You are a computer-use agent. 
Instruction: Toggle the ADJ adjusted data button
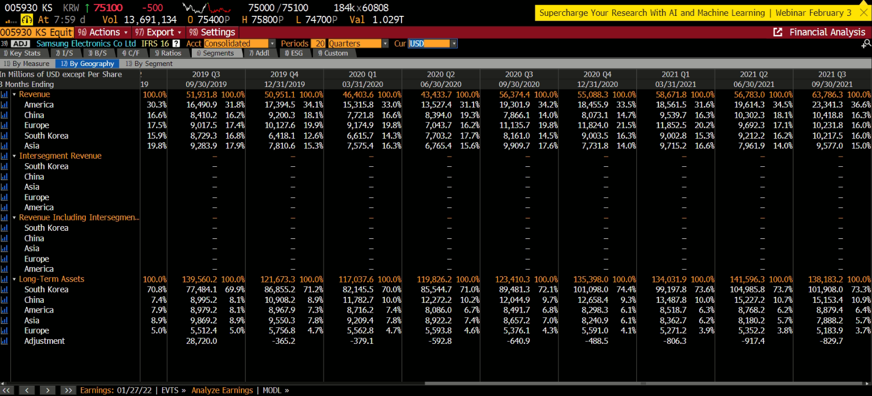[x=20, y=43]
